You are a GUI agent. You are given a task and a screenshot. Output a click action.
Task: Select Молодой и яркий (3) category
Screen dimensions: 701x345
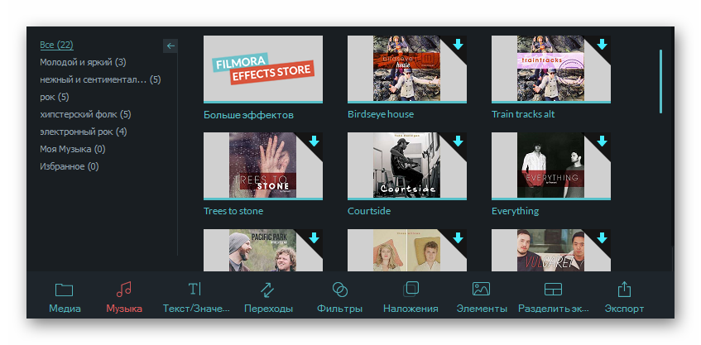[x=83, y=62]
